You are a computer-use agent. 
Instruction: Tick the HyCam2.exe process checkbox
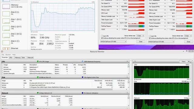click(x=2, y=69)
